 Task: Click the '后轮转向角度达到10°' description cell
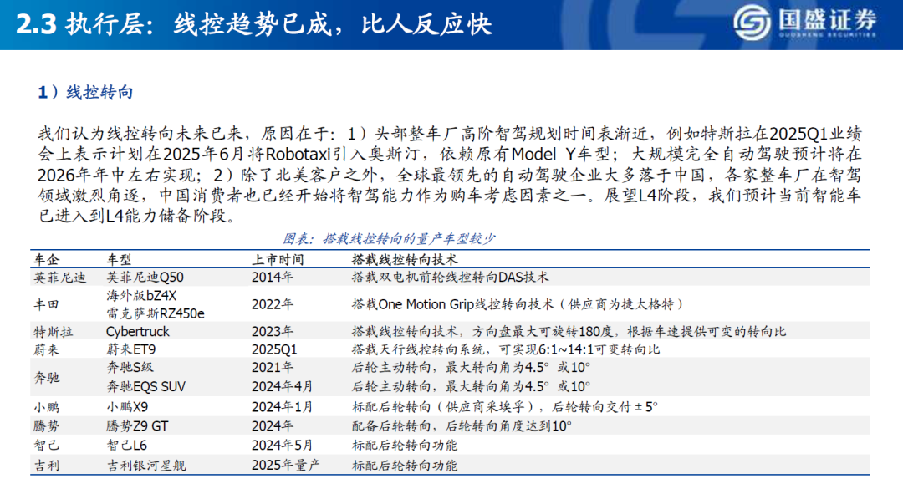[x=462, y=426]
